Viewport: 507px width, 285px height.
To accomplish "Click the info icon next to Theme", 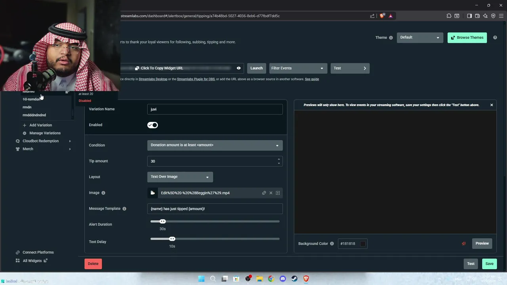I will 391,38.
